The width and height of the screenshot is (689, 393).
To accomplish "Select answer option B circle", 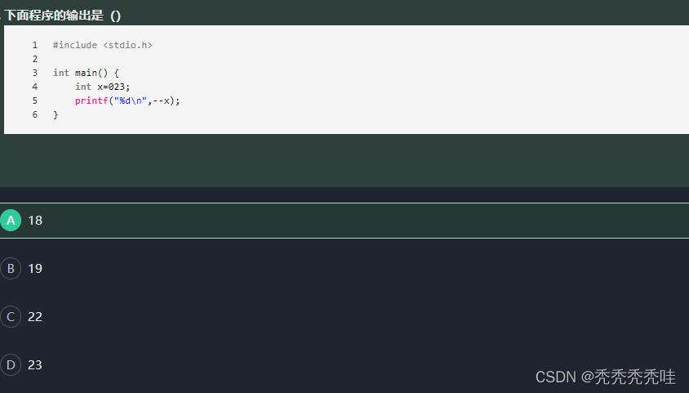I will (x=11, y=268).
